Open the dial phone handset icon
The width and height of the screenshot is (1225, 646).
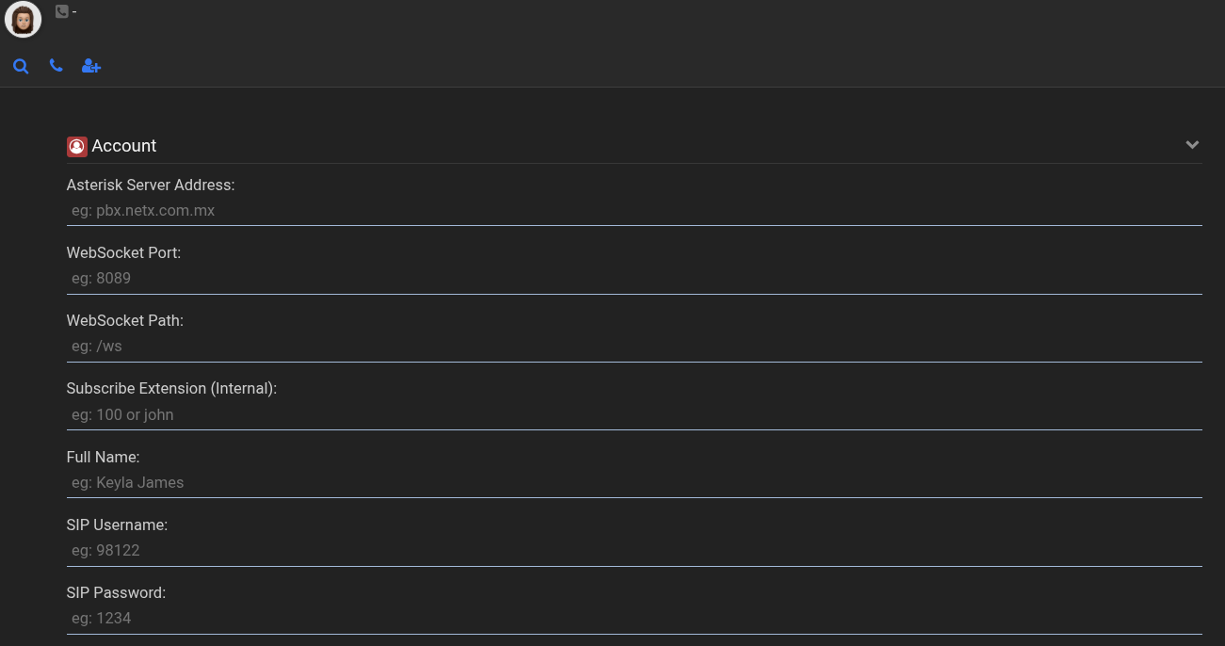[56, 66]
